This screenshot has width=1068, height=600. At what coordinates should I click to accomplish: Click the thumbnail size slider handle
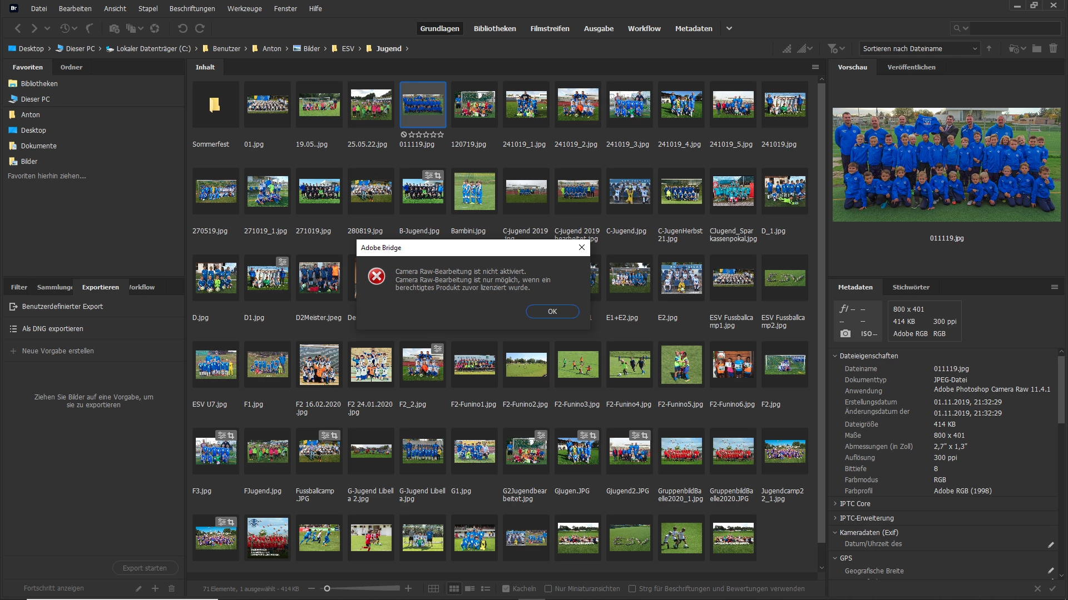(x=327, y=589)
